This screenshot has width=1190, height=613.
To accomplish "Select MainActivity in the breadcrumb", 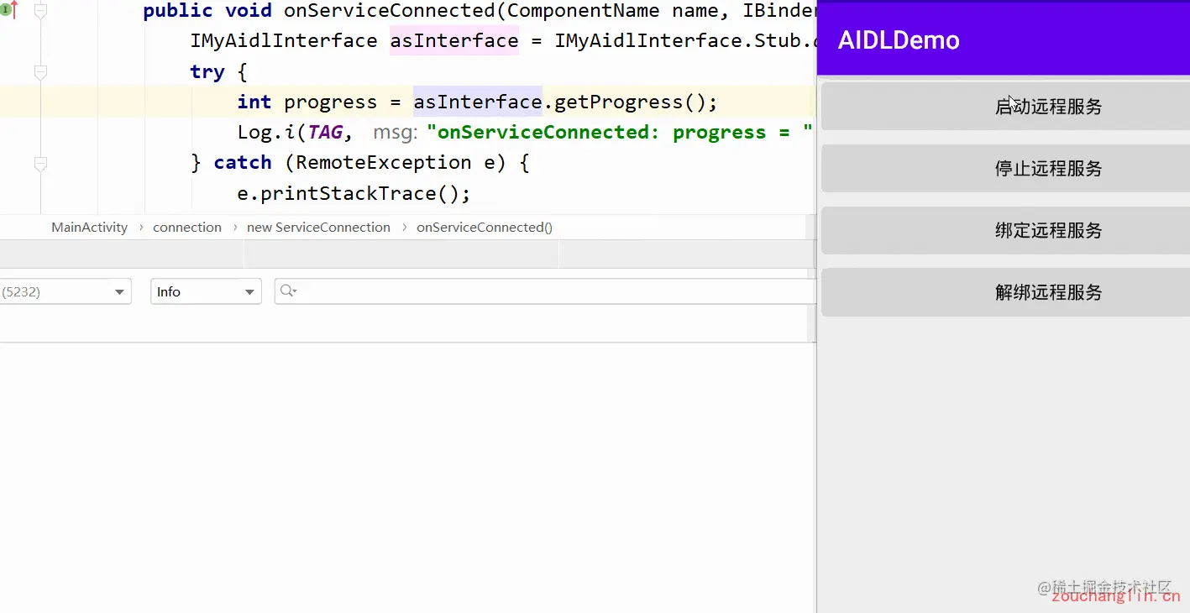I will [89, 228].
